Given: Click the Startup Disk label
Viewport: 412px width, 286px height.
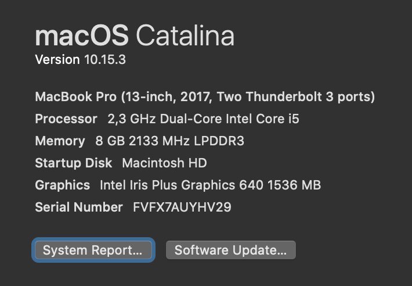Looking at the screenshot, I should pyautogui.click(x=74, y=163).
